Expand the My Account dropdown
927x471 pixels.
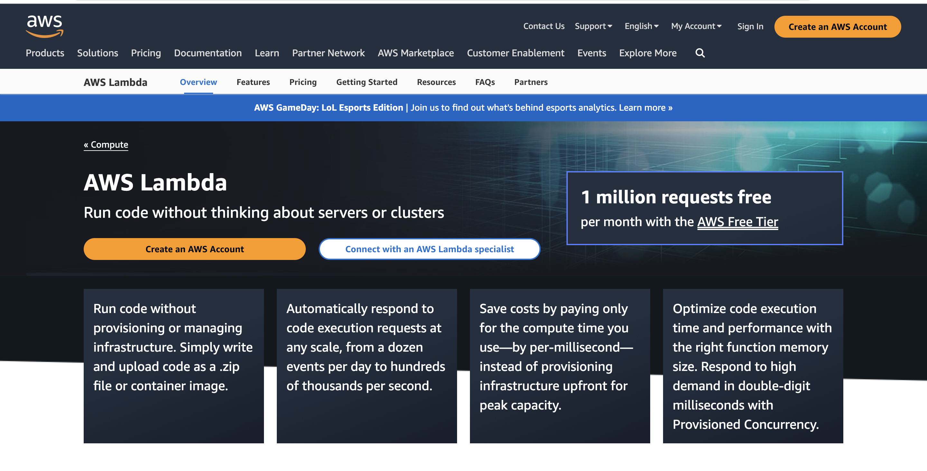coord(696,25)
